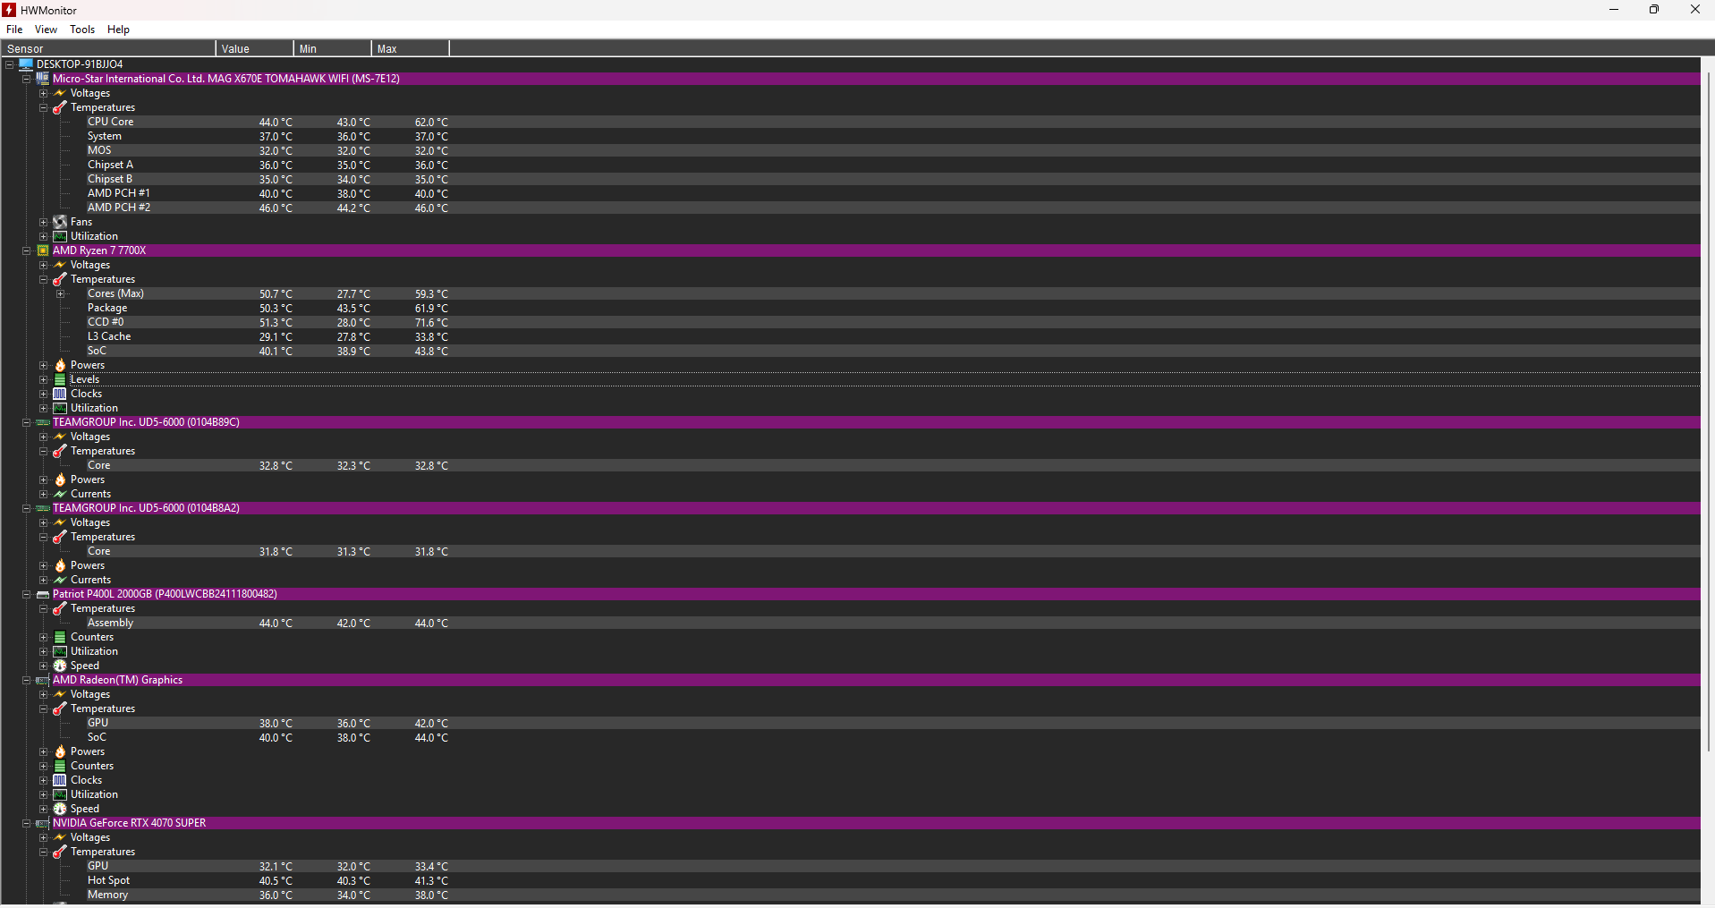Click the Clocks icon under AMD Ryzen

pyautogui.click(x=60, y=394)
